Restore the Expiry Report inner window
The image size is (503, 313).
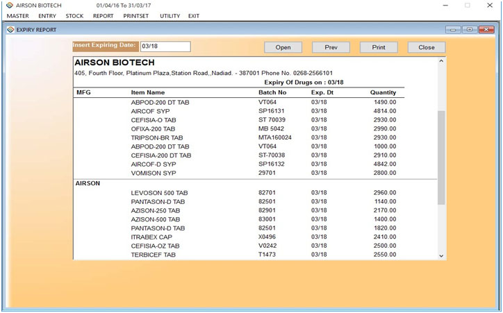[x=469, y=30]
